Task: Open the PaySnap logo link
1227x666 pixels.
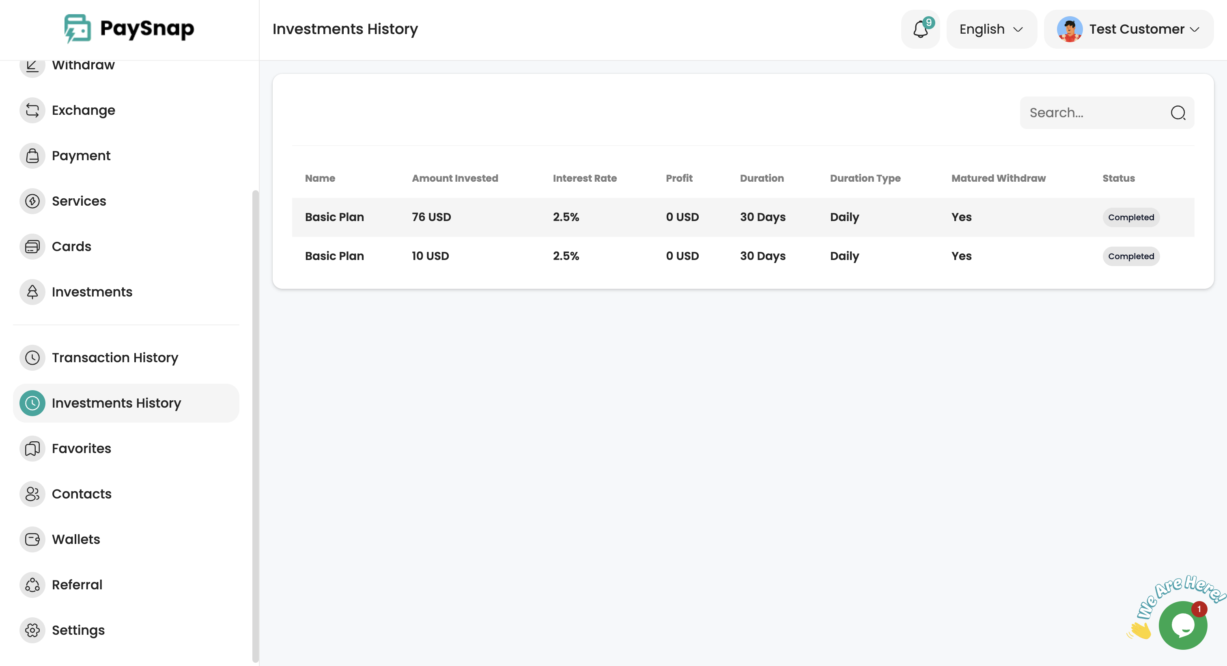Action: pos(129,28)
